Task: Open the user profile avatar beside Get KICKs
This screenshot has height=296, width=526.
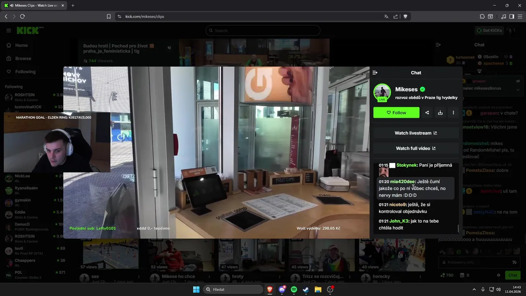Action: (x=511, y=30)
